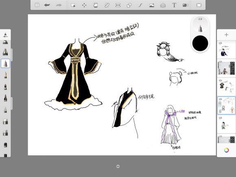This screenshot has height=177, width=236.
Task: Undo with the left arrow icon
Action: pyautogui.click(x=47, y=5)
